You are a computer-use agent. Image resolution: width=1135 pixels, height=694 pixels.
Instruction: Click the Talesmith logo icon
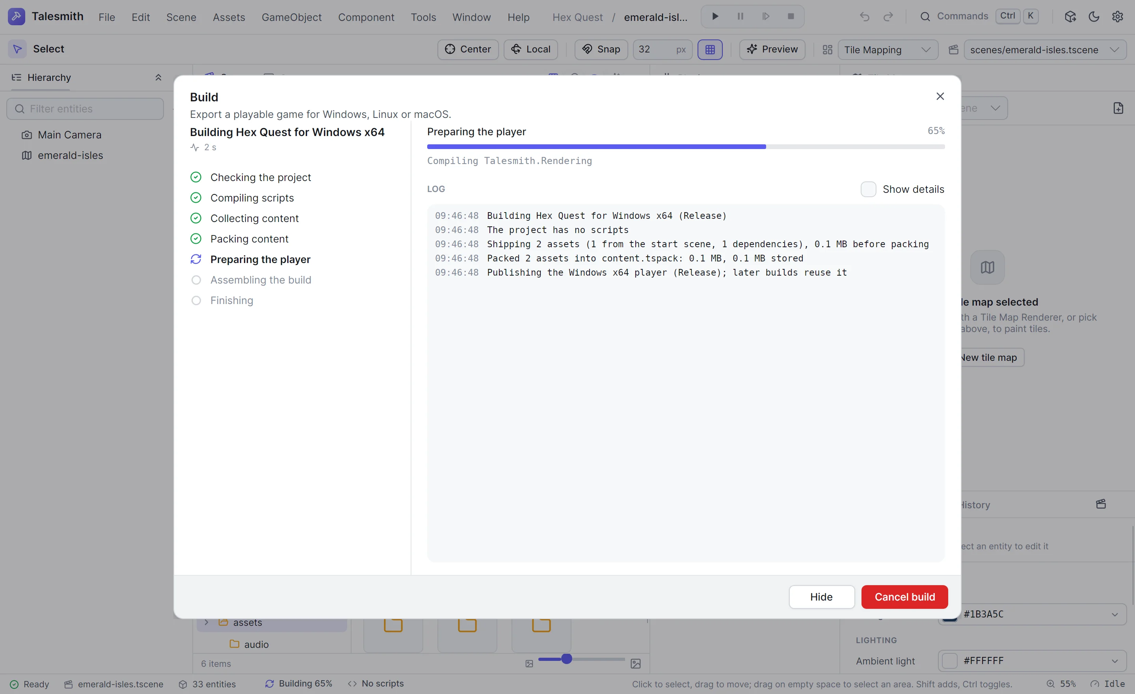(17, 17)
